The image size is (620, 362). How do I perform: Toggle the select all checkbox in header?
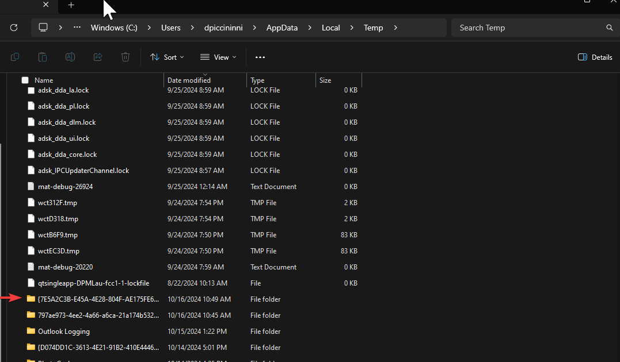coord(25,80)
